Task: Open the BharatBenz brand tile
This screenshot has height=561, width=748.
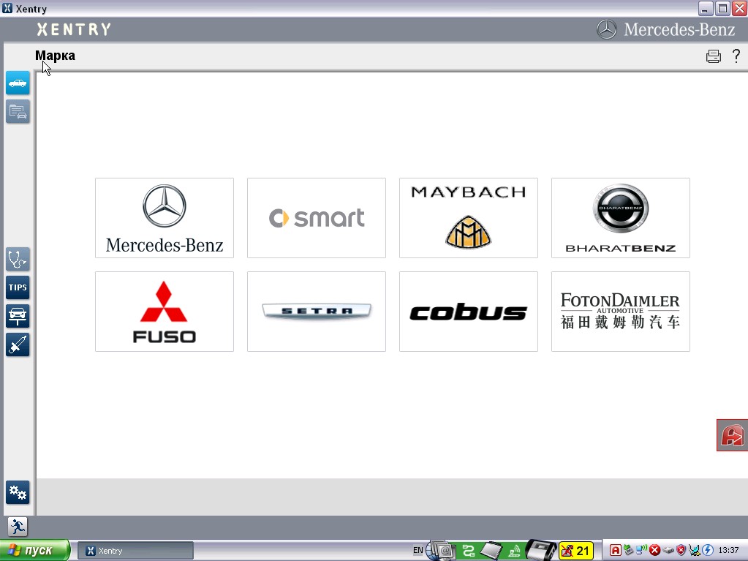Action: pyautogui.click(x=621, y=218)
